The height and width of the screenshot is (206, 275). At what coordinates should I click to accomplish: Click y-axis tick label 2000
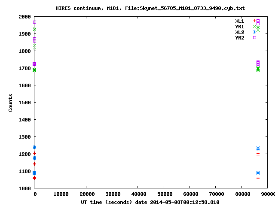point(24,17)
